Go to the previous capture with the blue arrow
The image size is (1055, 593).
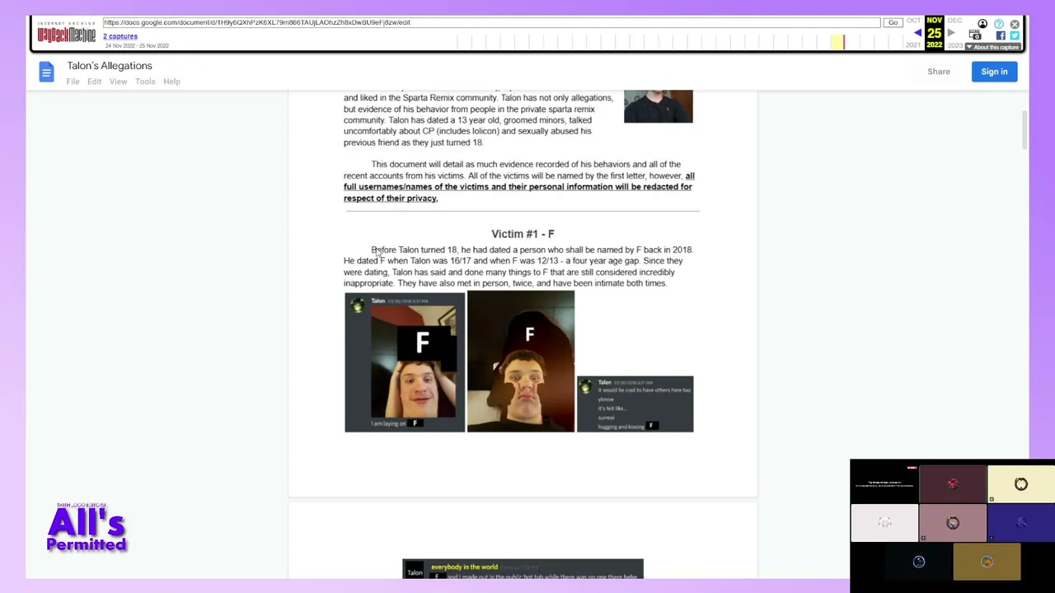click(917, 33)
